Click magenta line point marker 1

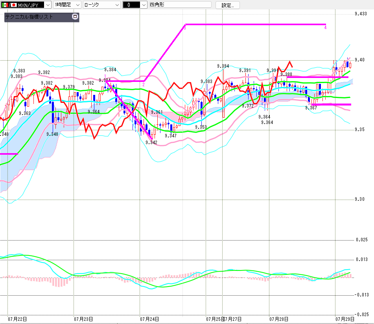105,76
